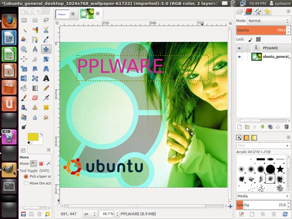Click the brush filter input field
Screen dimensions: 292x219
click(x=261, y=145)
